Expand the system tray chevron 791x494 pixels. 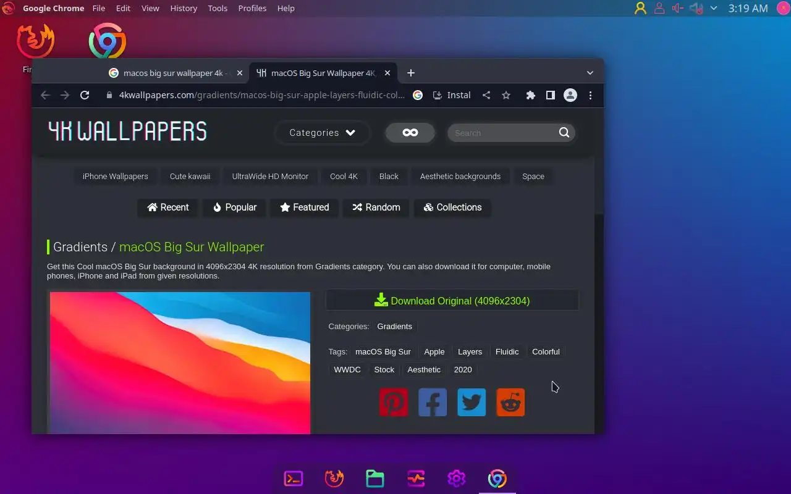pyautogui.click(x=714, y=8)
